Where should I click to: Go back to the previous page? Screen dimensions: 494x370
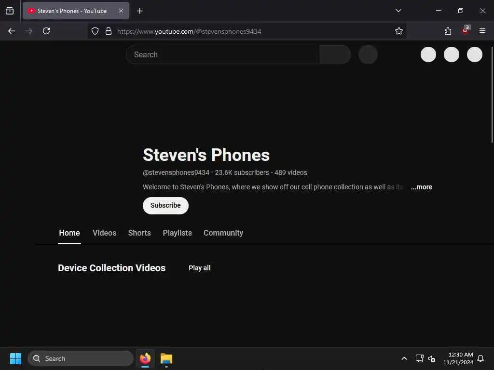(12, 31)
